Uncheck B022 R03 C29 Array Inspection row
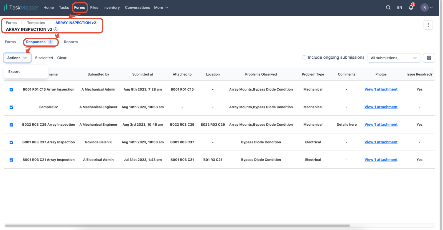This screenshot has height=230, width=443. (x=11, y=125)
